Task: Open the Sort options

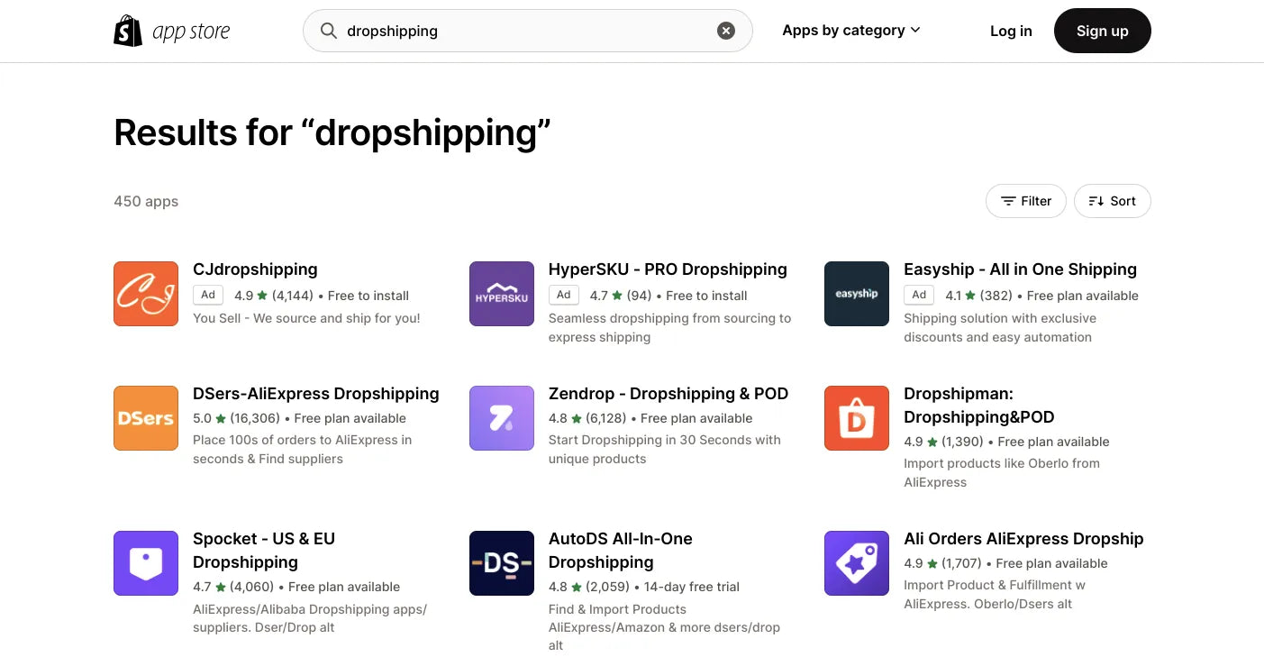Action: pyautogui.click(x=1112, y=200)
